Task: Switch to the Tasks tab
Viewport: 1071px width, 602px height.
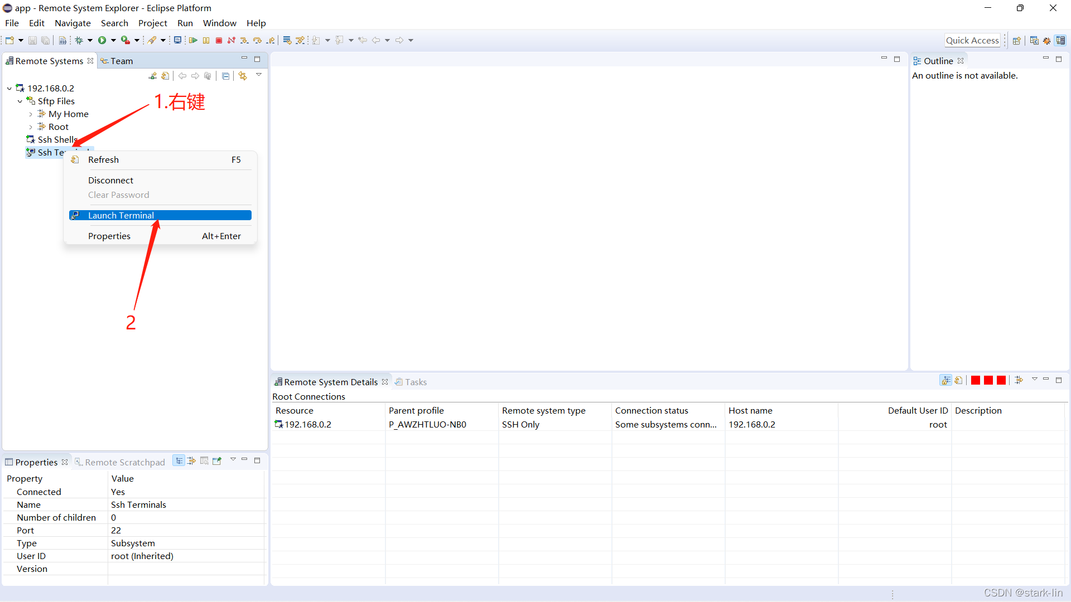Action: [x=411, y=382]
